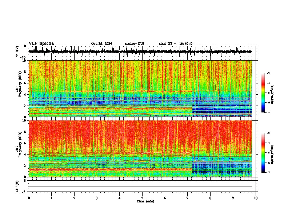Click the "4" kHz tick on ch.1 spectrogram
Screen dimensions: 288x222
pyautogui.click(x=25, y=95)
